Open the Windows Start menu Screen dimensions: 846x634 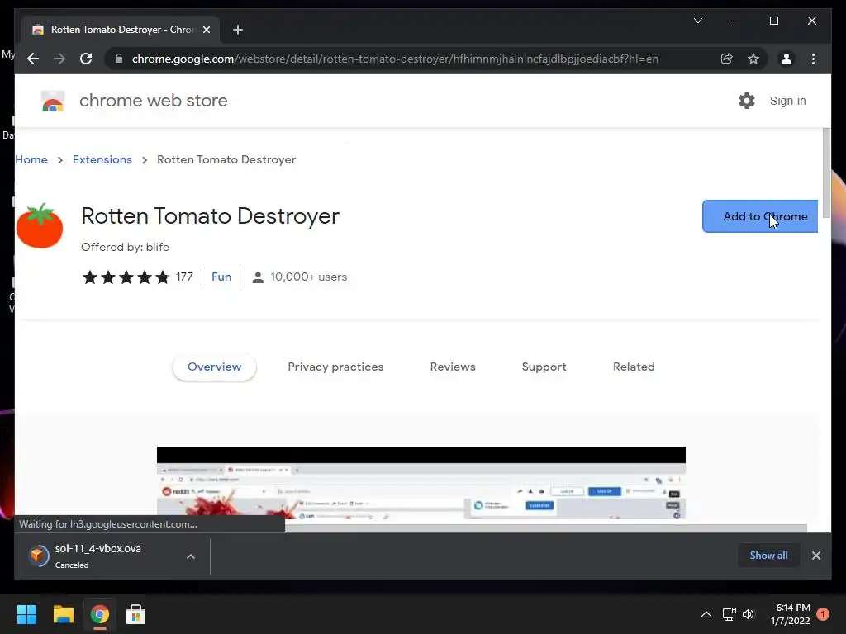point(26,614)
